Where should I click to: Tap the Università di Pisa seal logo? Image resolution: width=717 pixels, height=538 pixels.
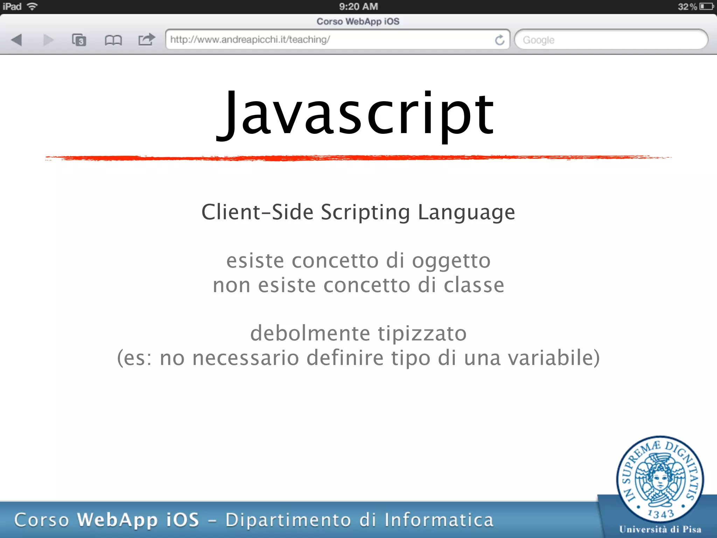pos(660,479)
